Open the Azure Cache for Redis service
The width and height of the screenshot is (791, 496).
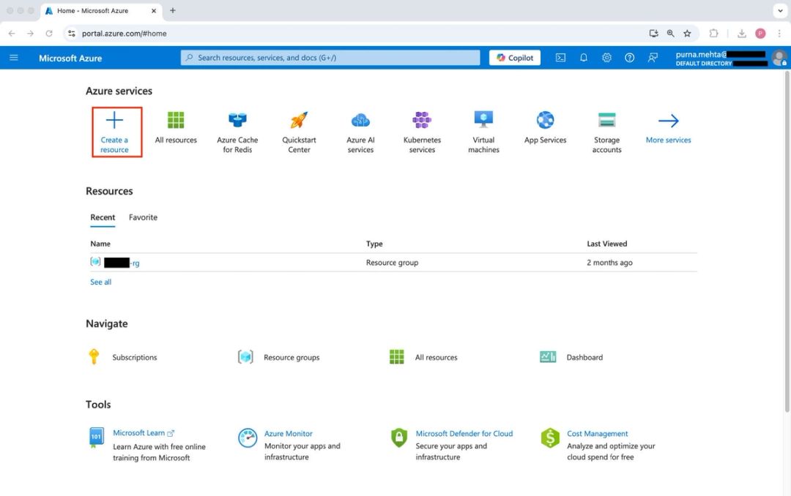(237, 130)
